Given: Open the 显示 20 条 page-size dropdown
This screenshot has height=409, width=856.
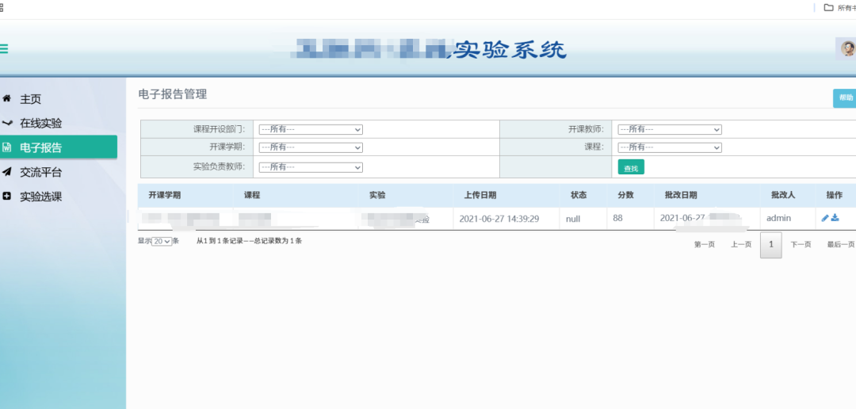Looking at the screenshot, I should (162, 241).
